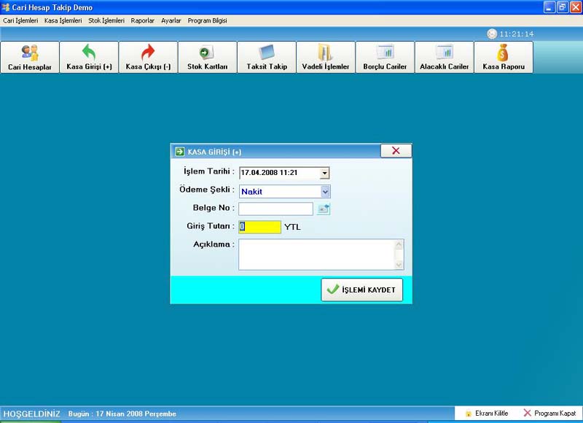Click the Kasa Çıkışı (-) red arrow

pos(148,53)
